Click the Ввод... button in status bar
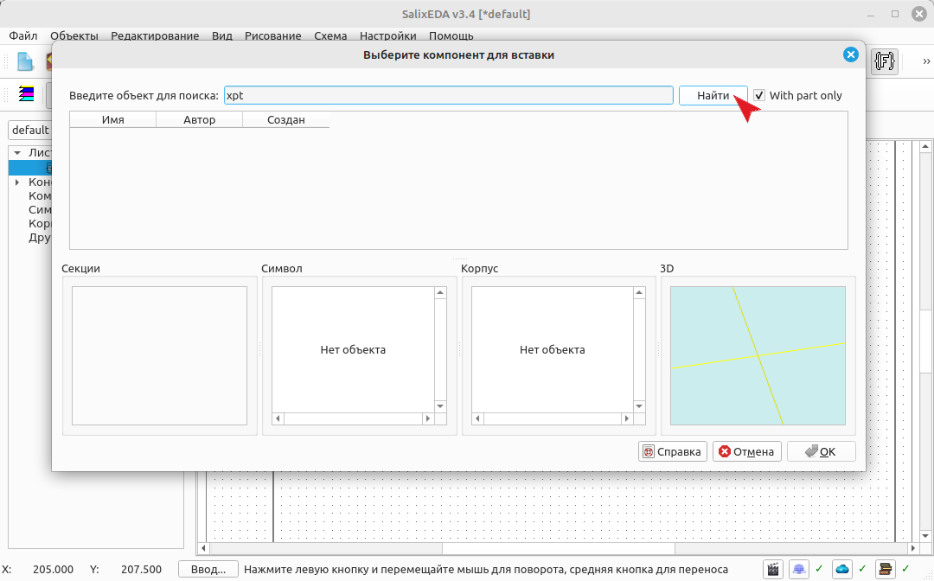This screenshot has width=934, height=581. pos(208,569)
